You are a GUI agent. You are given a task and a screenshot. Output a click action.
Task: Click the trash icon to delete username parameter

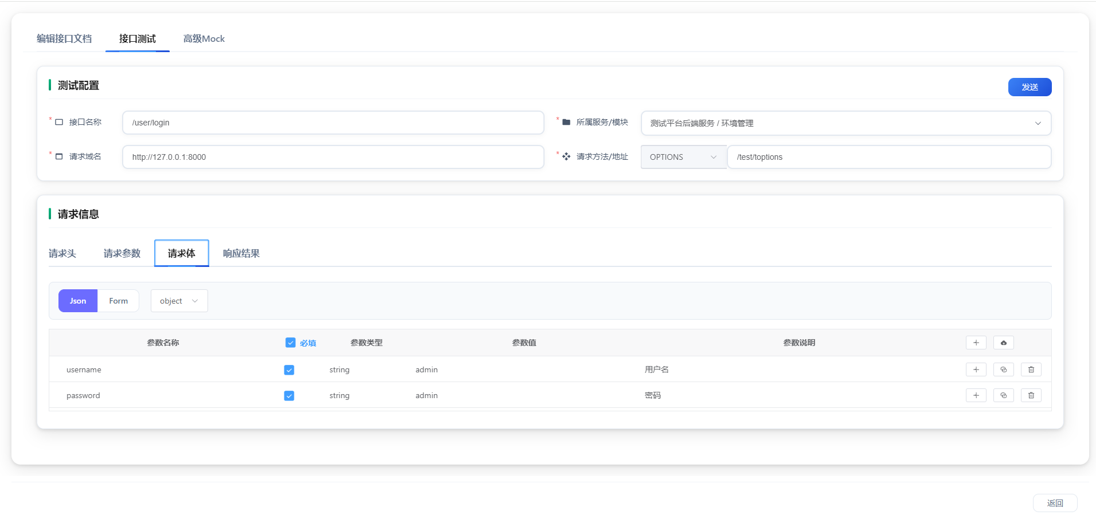click(x=1031, y=369)
